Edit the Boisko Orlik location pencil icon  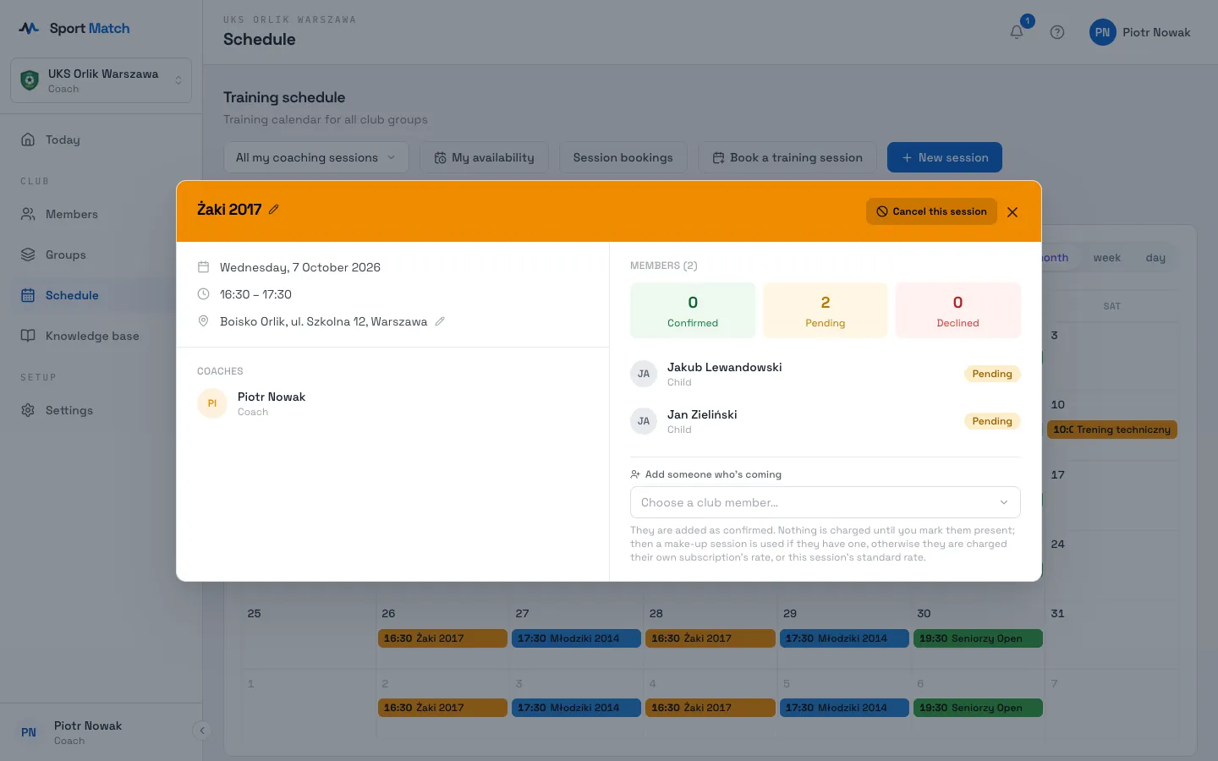[x=440, y=321]
